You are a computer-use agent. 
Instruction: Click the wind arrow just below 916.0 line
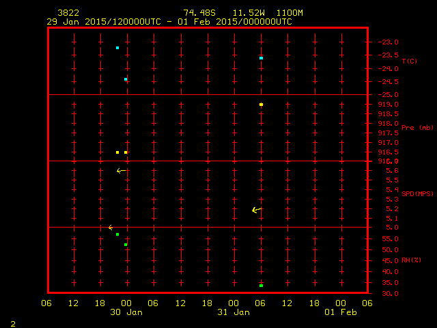(x=121, y=171)
